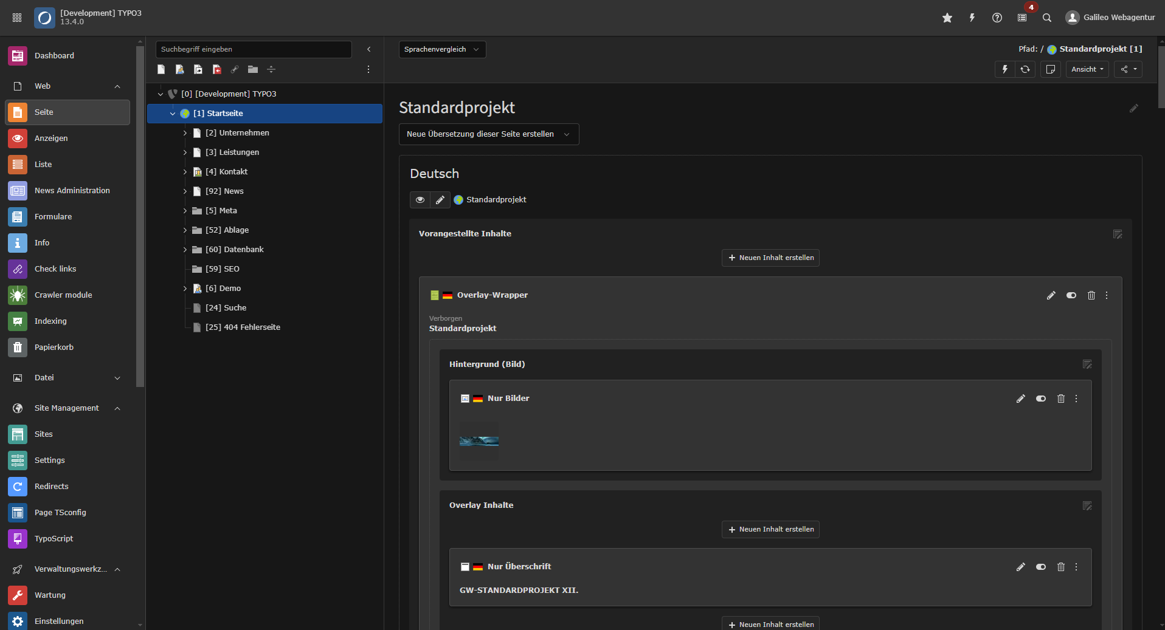Click the image thumbnail in Nur Bilder
The image size is (1165, 630).
tap(479, 440)
